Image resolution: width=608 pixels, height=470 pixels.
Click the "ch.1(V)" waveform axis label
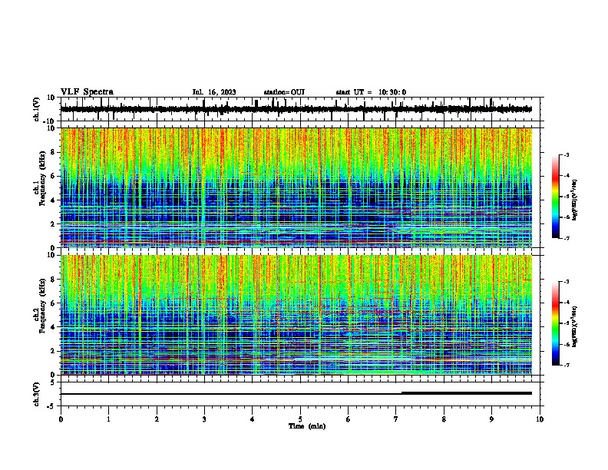(37, 109)
